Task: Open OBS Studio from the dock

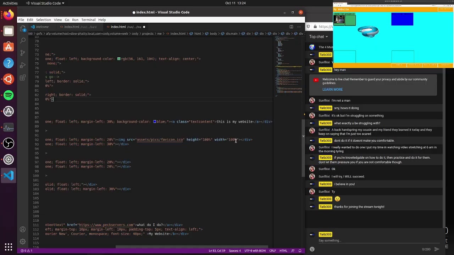Action: pyautogui.click(x=9, y=143)
